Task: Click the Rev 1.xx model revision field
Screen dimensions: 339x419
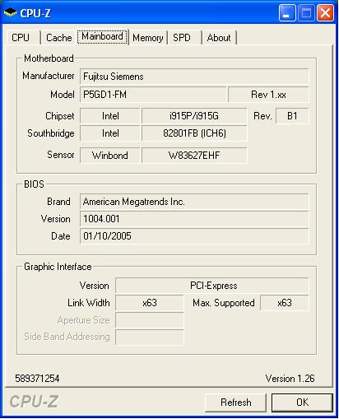Action: (268, 95)
